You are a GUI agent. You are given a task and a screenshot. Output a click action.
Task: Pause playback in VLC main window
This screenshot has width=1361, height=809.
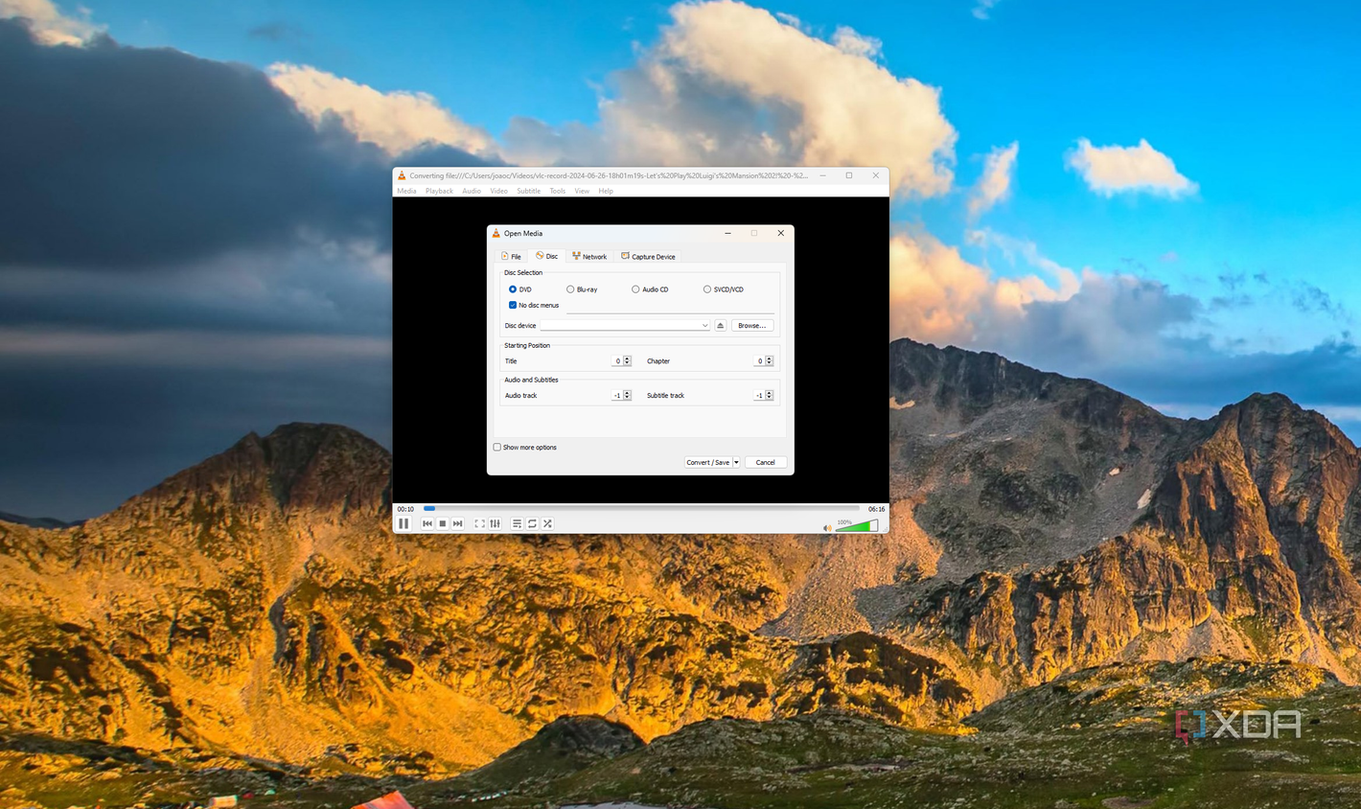tap(404, 523)
